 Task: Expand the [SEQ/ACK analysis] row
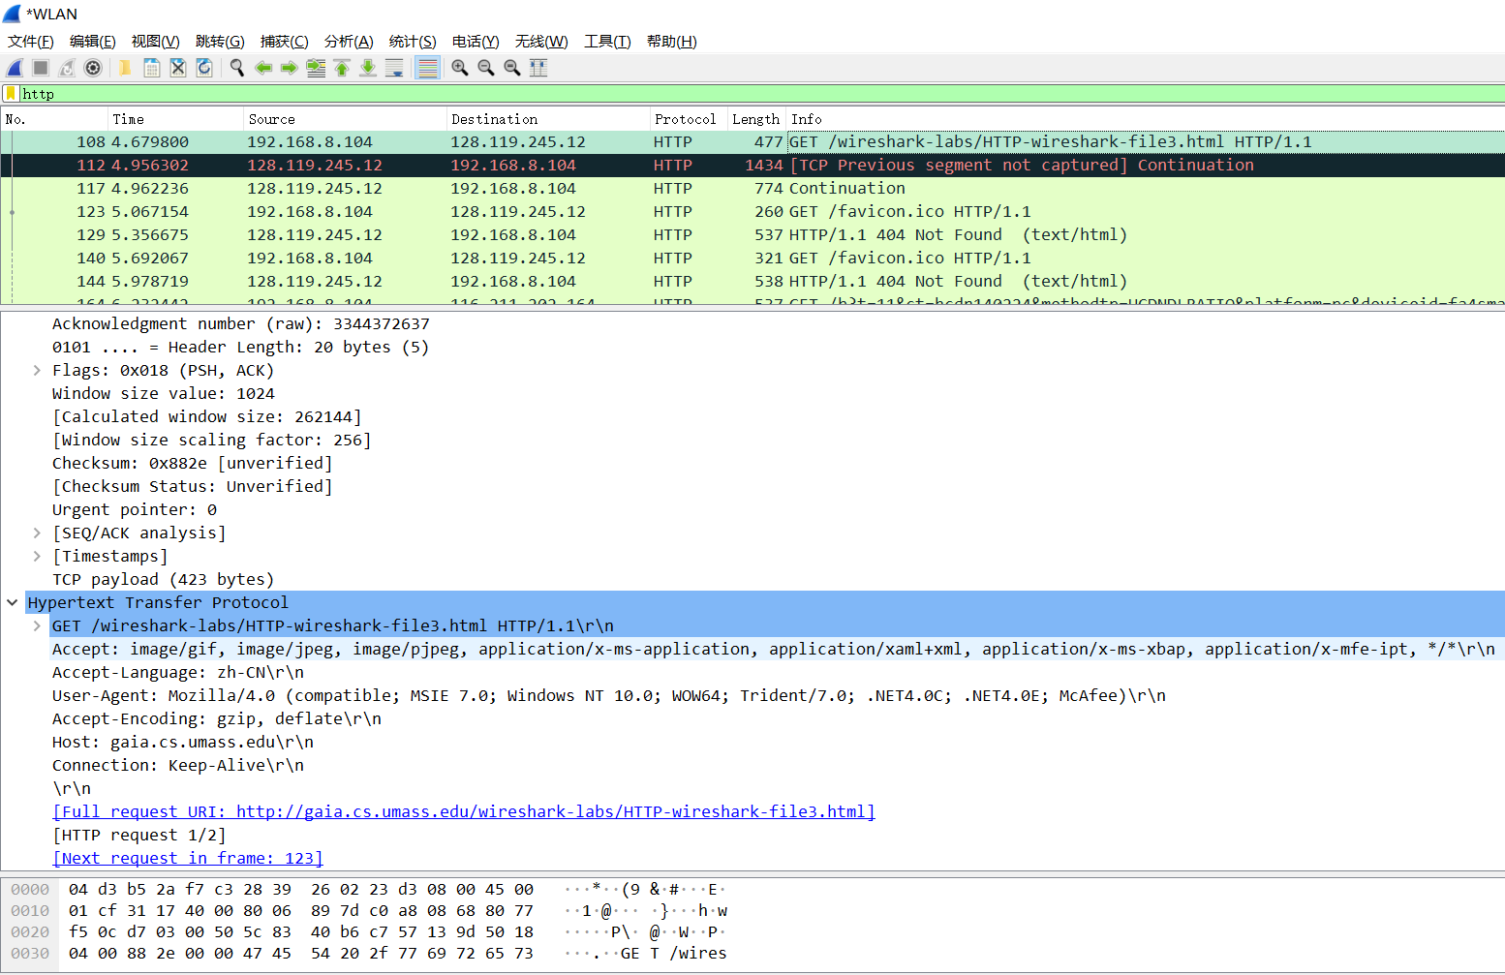(37, 533)
